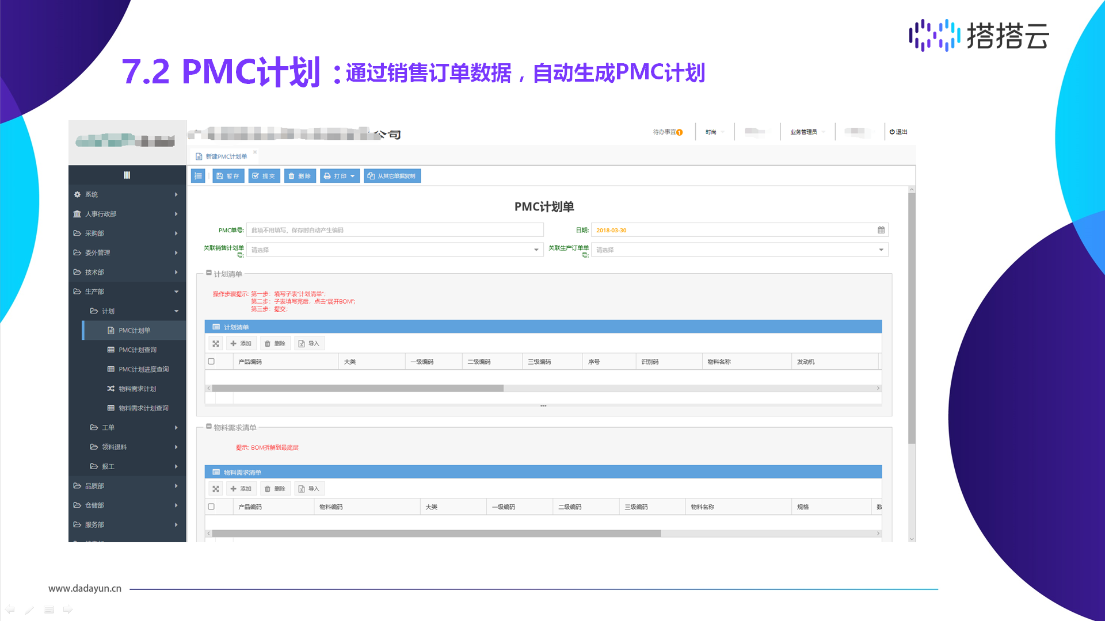Click fullscreen icon in 计划清单 table toolbar
Viewport: 1105px width, 621px height.
coord(216,344)
